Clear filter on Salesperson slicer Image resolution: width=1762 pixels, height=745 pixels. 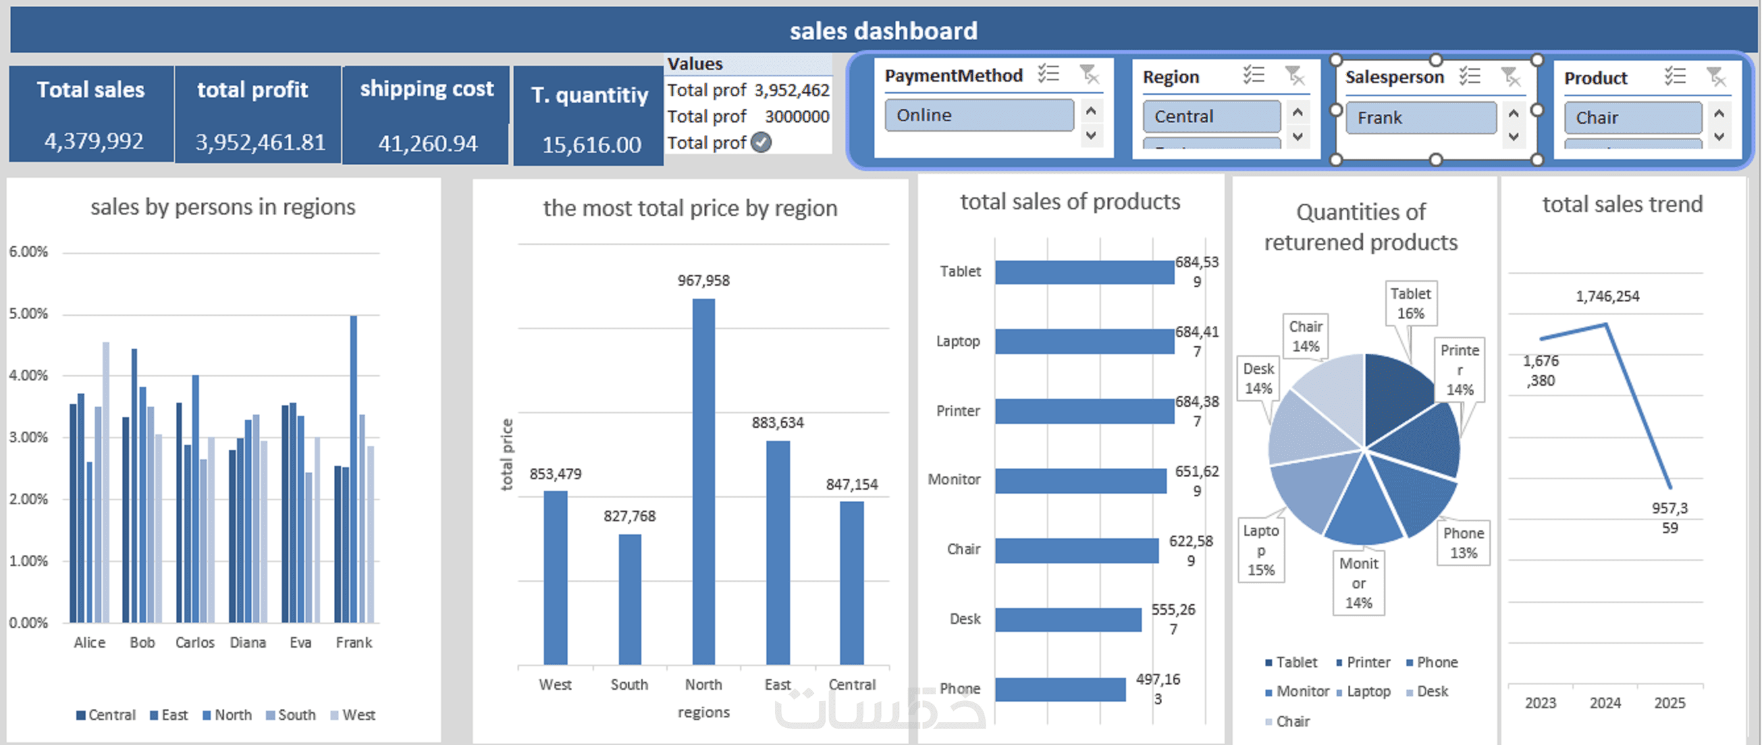[x=1510, y=76]
